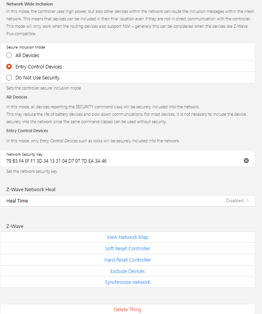
Task: Run Synchronize network
Action: tap(127, 282)
